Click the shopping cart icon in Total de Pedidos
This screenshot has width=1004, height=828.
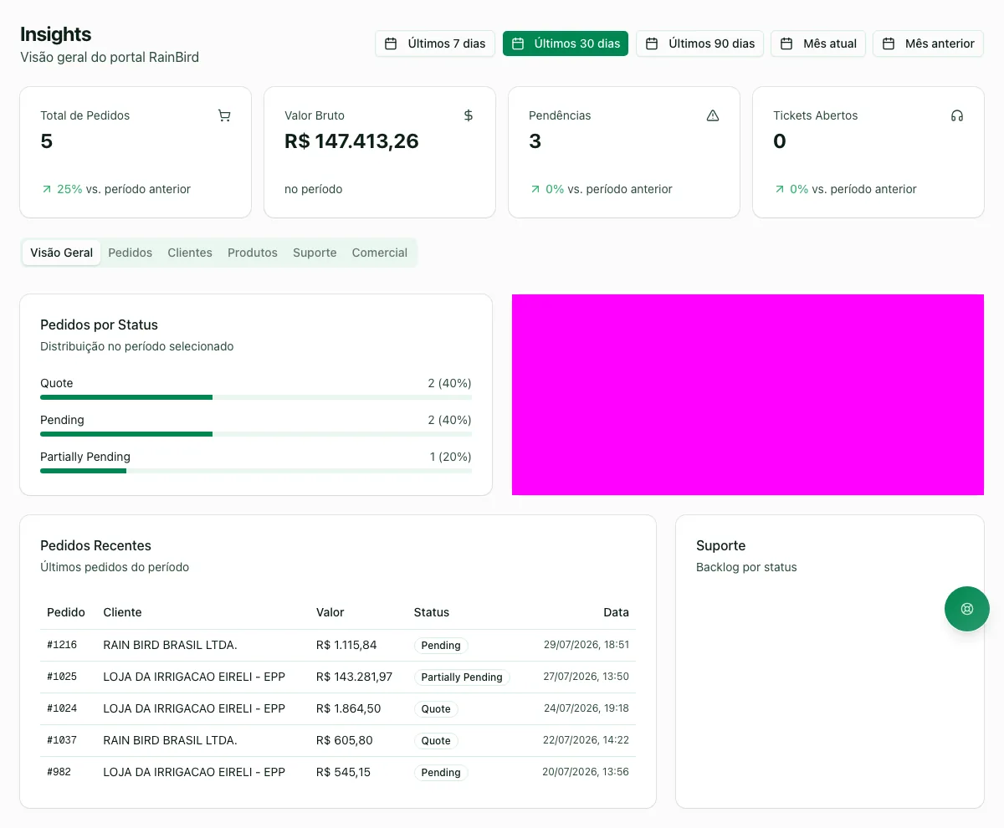(224, 115)
